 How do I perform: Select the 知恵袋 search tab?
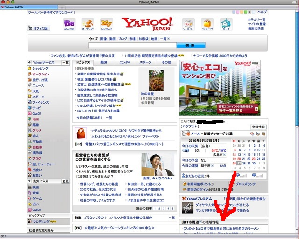tap(143, 39)
